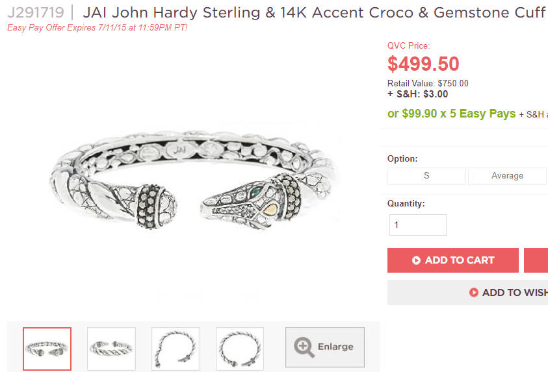The width and height of the screenshot is (548, 372).
Task: Click the $99.90 x 5 Easy Pays offer
Action: click(451, 114)
